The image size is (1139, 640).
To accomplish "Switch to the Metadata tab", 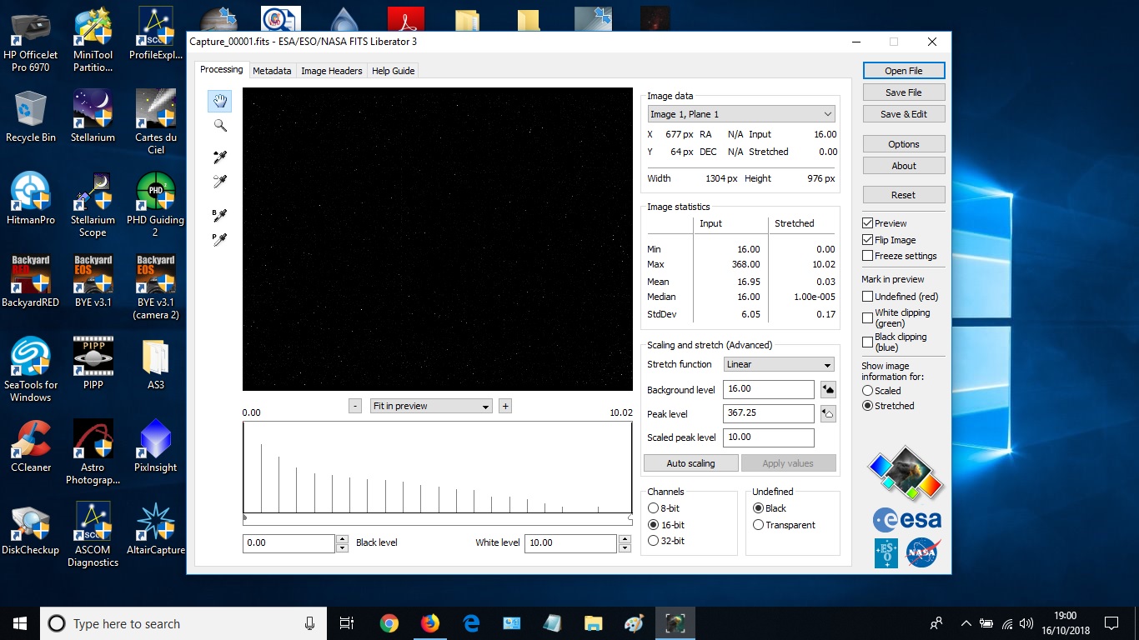I will tap(272, 71).
